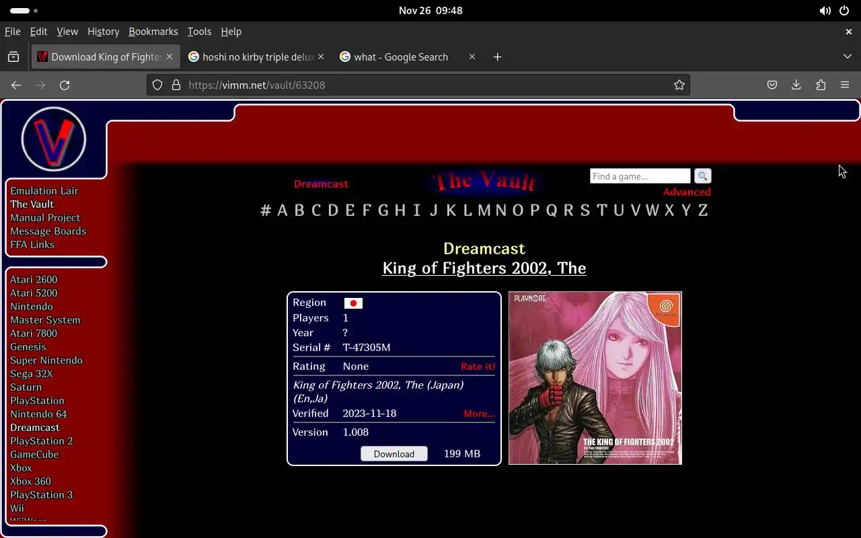The width and height of the screenshot is (861, 538).
Task: Open Emulation Lair in the sidebar
Action: (x=44, y=191)
